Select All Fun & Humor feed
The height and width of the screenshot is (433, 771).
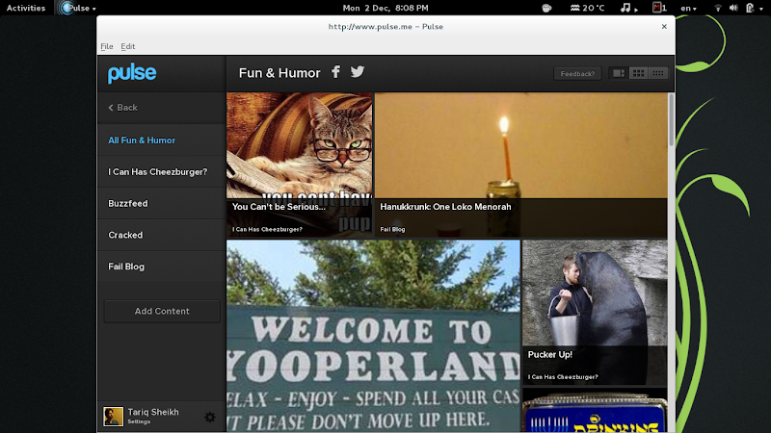161,140
